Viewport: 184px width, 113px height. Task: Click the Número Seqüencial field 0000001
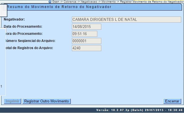pos(86,41)
